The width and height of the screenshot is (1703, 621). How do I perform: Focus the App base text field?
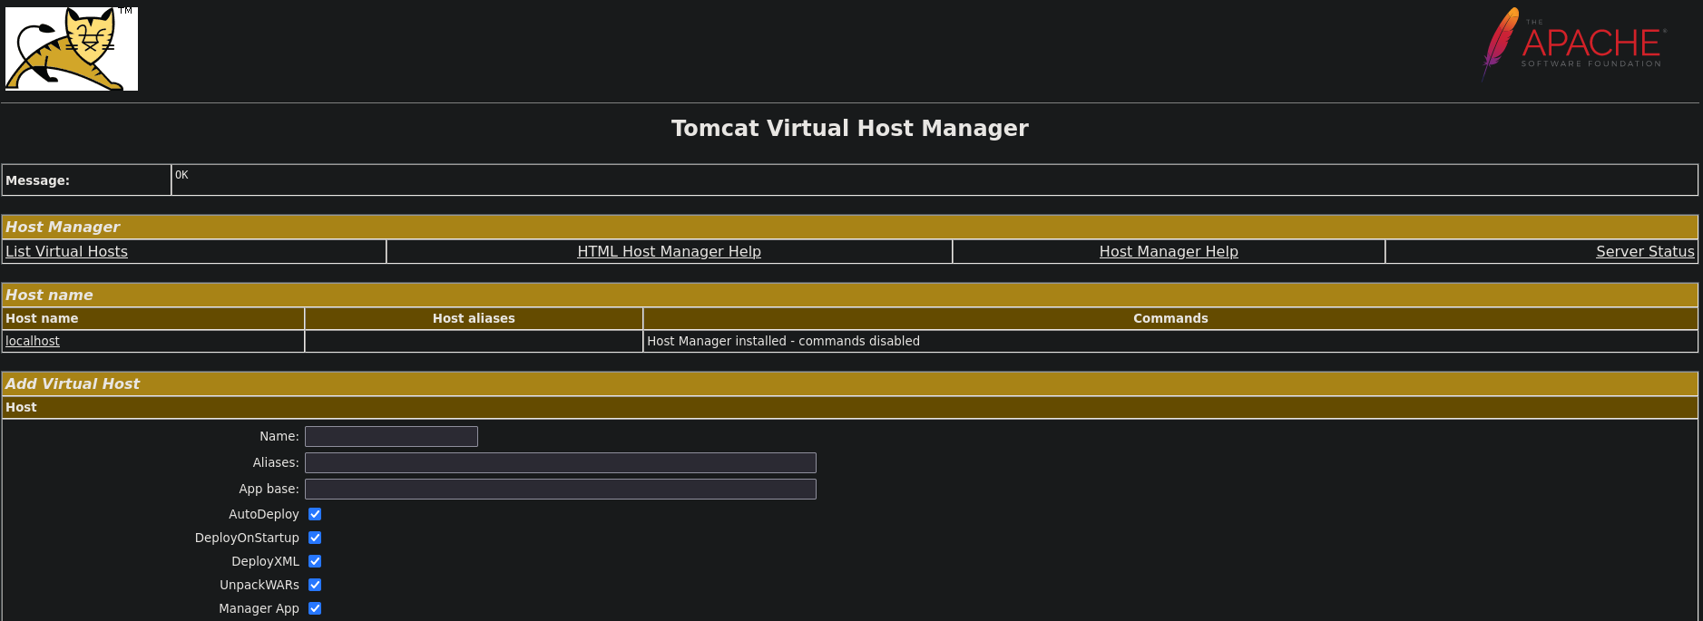pos(561,489)
